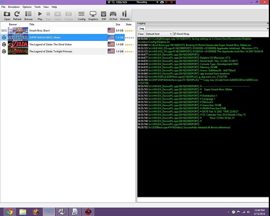This screenshot has width=270, height=216.
Task: Click the log input field below output
Action: [x=203, y=200]
